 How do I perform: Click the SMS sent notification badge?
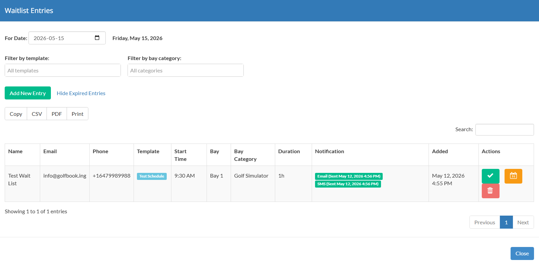pyautogui.click(x=348, y=184)
